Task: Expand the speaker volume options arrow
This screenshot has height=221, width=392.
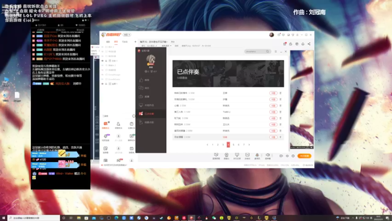Action: click(x=272, y=156)
